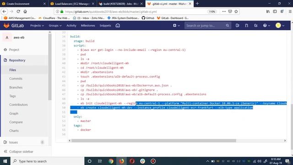Click the operations dashboard icon in navbar

[118, 26]
